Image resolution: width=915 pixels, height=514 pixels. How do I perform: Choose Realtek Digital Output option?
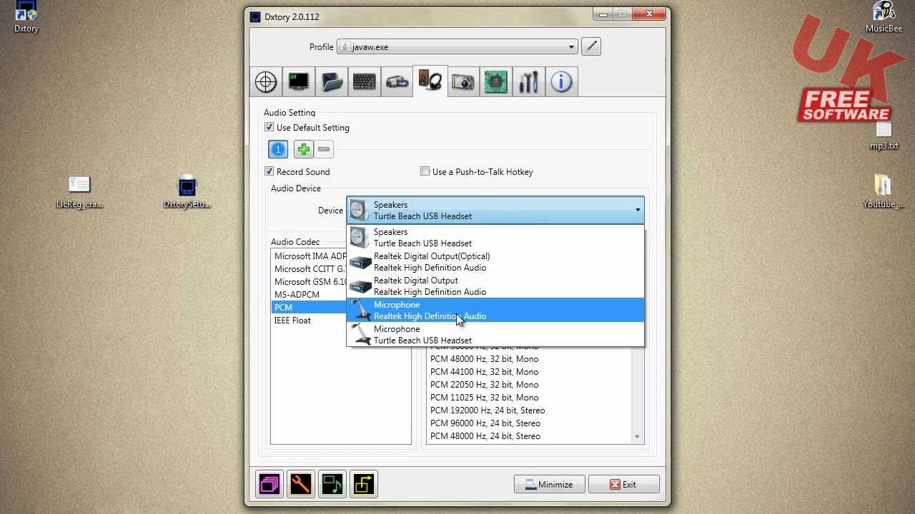[x=495, y=286]
